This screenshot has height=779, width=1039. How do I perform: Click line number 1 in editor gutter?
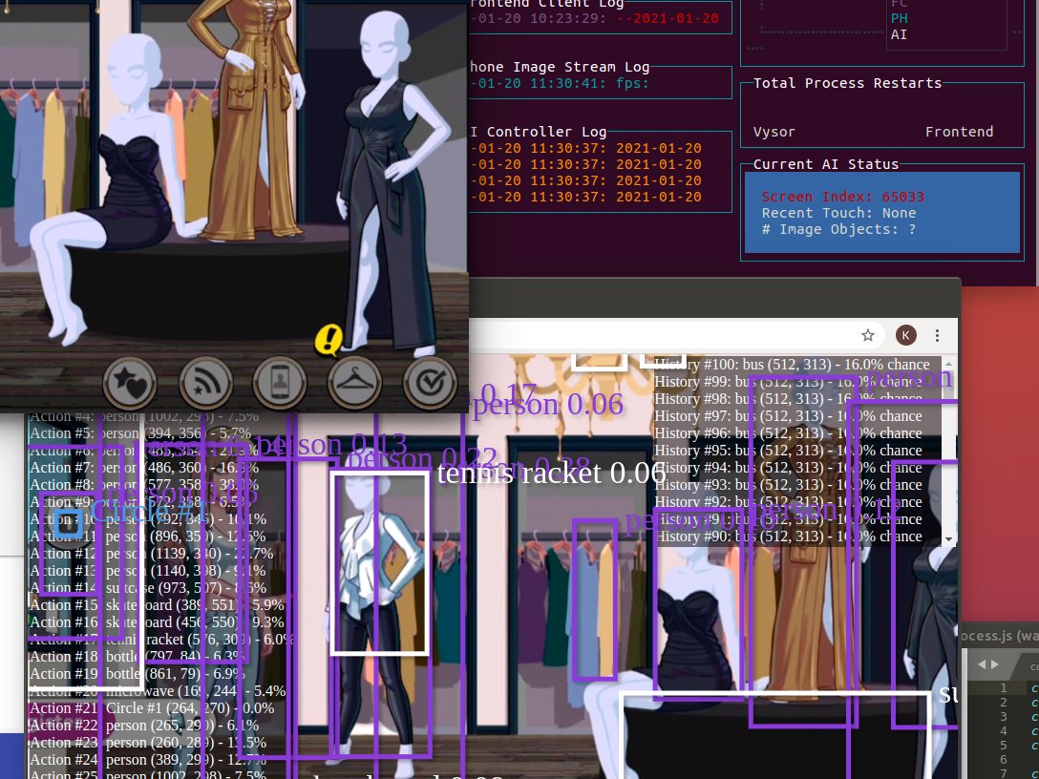pos(1004,688)
